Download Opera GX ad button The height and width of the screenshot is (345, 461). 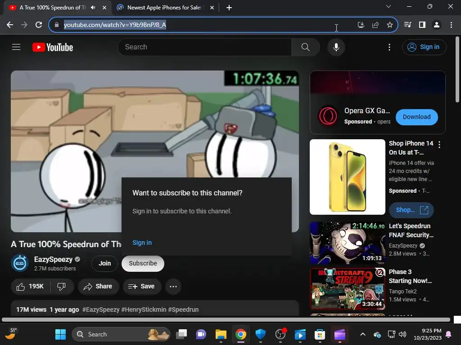pyautogui.click(x=416, y=117)
